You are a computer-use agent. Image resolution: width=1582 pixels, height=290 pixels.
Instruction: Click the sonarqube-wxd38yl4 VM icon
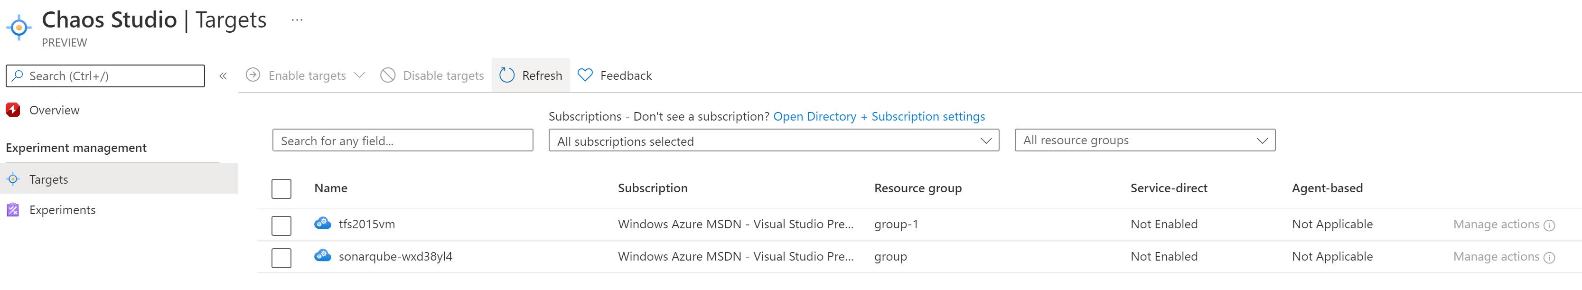click(322, 255)
